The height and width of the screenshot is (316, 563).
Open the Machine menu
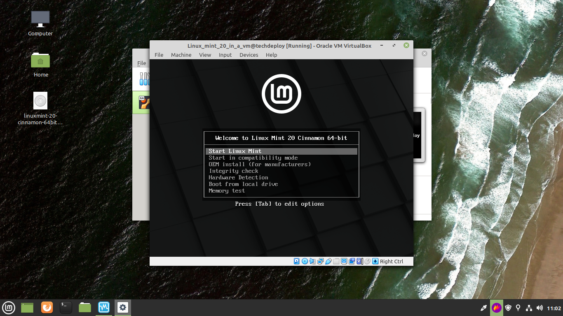point(181,55)
